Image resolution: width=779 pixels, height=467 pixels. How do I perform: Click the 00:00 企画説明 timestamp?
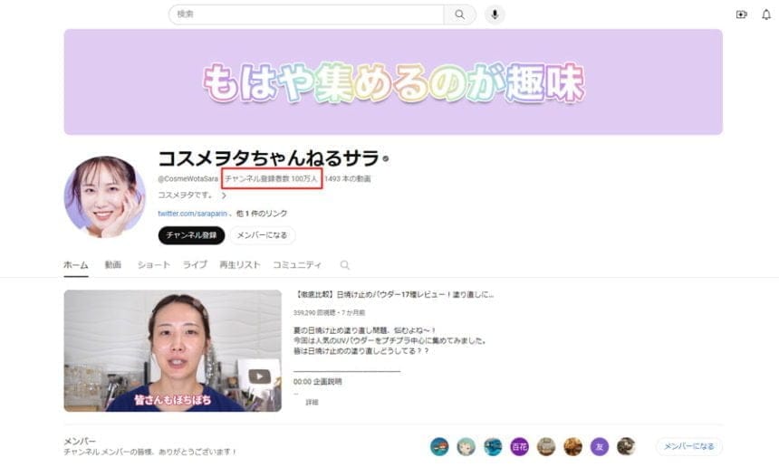tap(317, 382)
